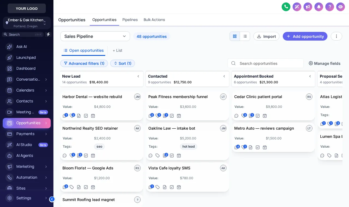Open the more options three-dot menu
This screenshot has height=207, width=349.
coord(336,36)
